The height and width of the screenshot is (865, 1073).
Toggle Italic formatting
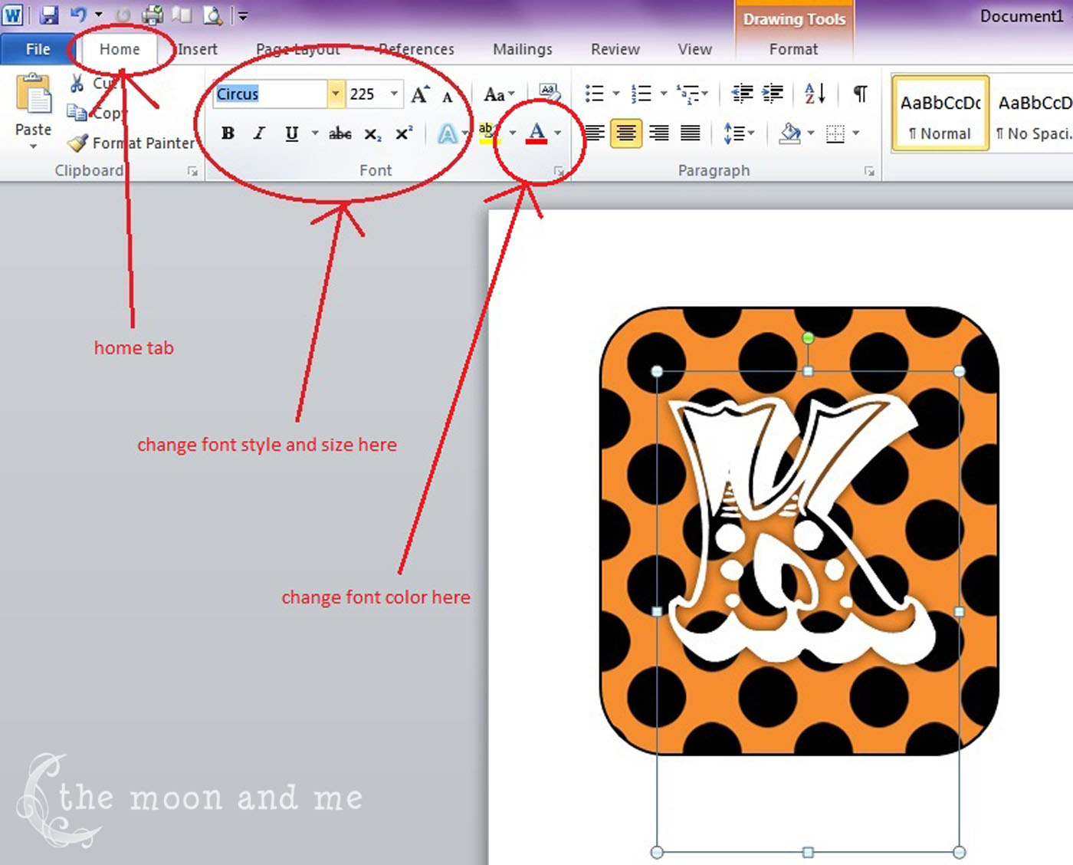pyautogui.click(x=259, y=133)
